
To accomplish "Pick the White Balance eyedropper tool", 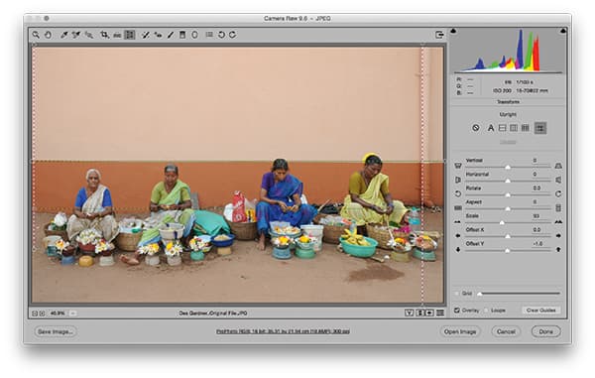I will [64, 35].
